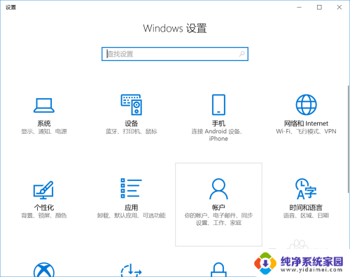Screen dimensions: 350x277
Task: Open the 应用 list icon
Action: pyautogui.click(x=131, y=189)
